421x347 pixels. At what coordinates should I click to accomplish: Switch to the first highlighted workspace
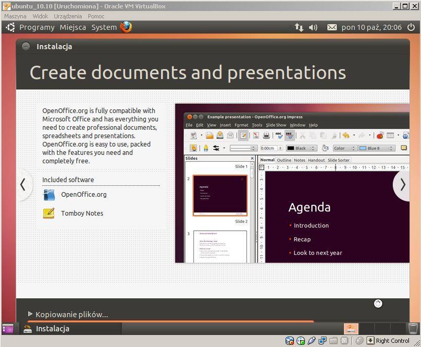(x=351, y=329)
